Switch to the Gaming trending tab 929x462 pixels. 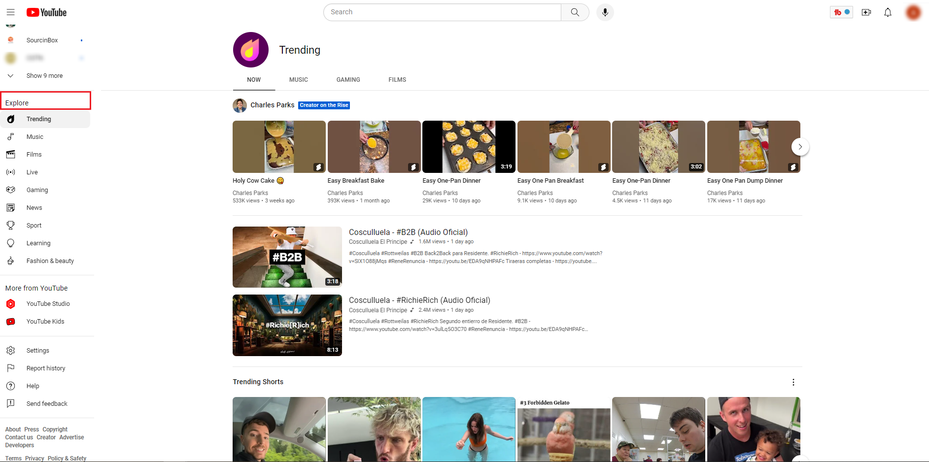pyautogui.click(x=348, y=80)
